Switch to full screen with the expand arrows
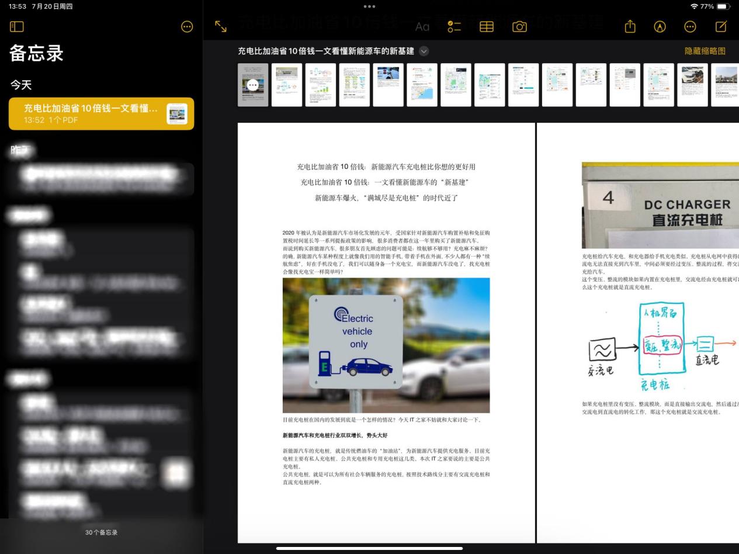This screenshot has width=739, height=554. click(221, 26)
